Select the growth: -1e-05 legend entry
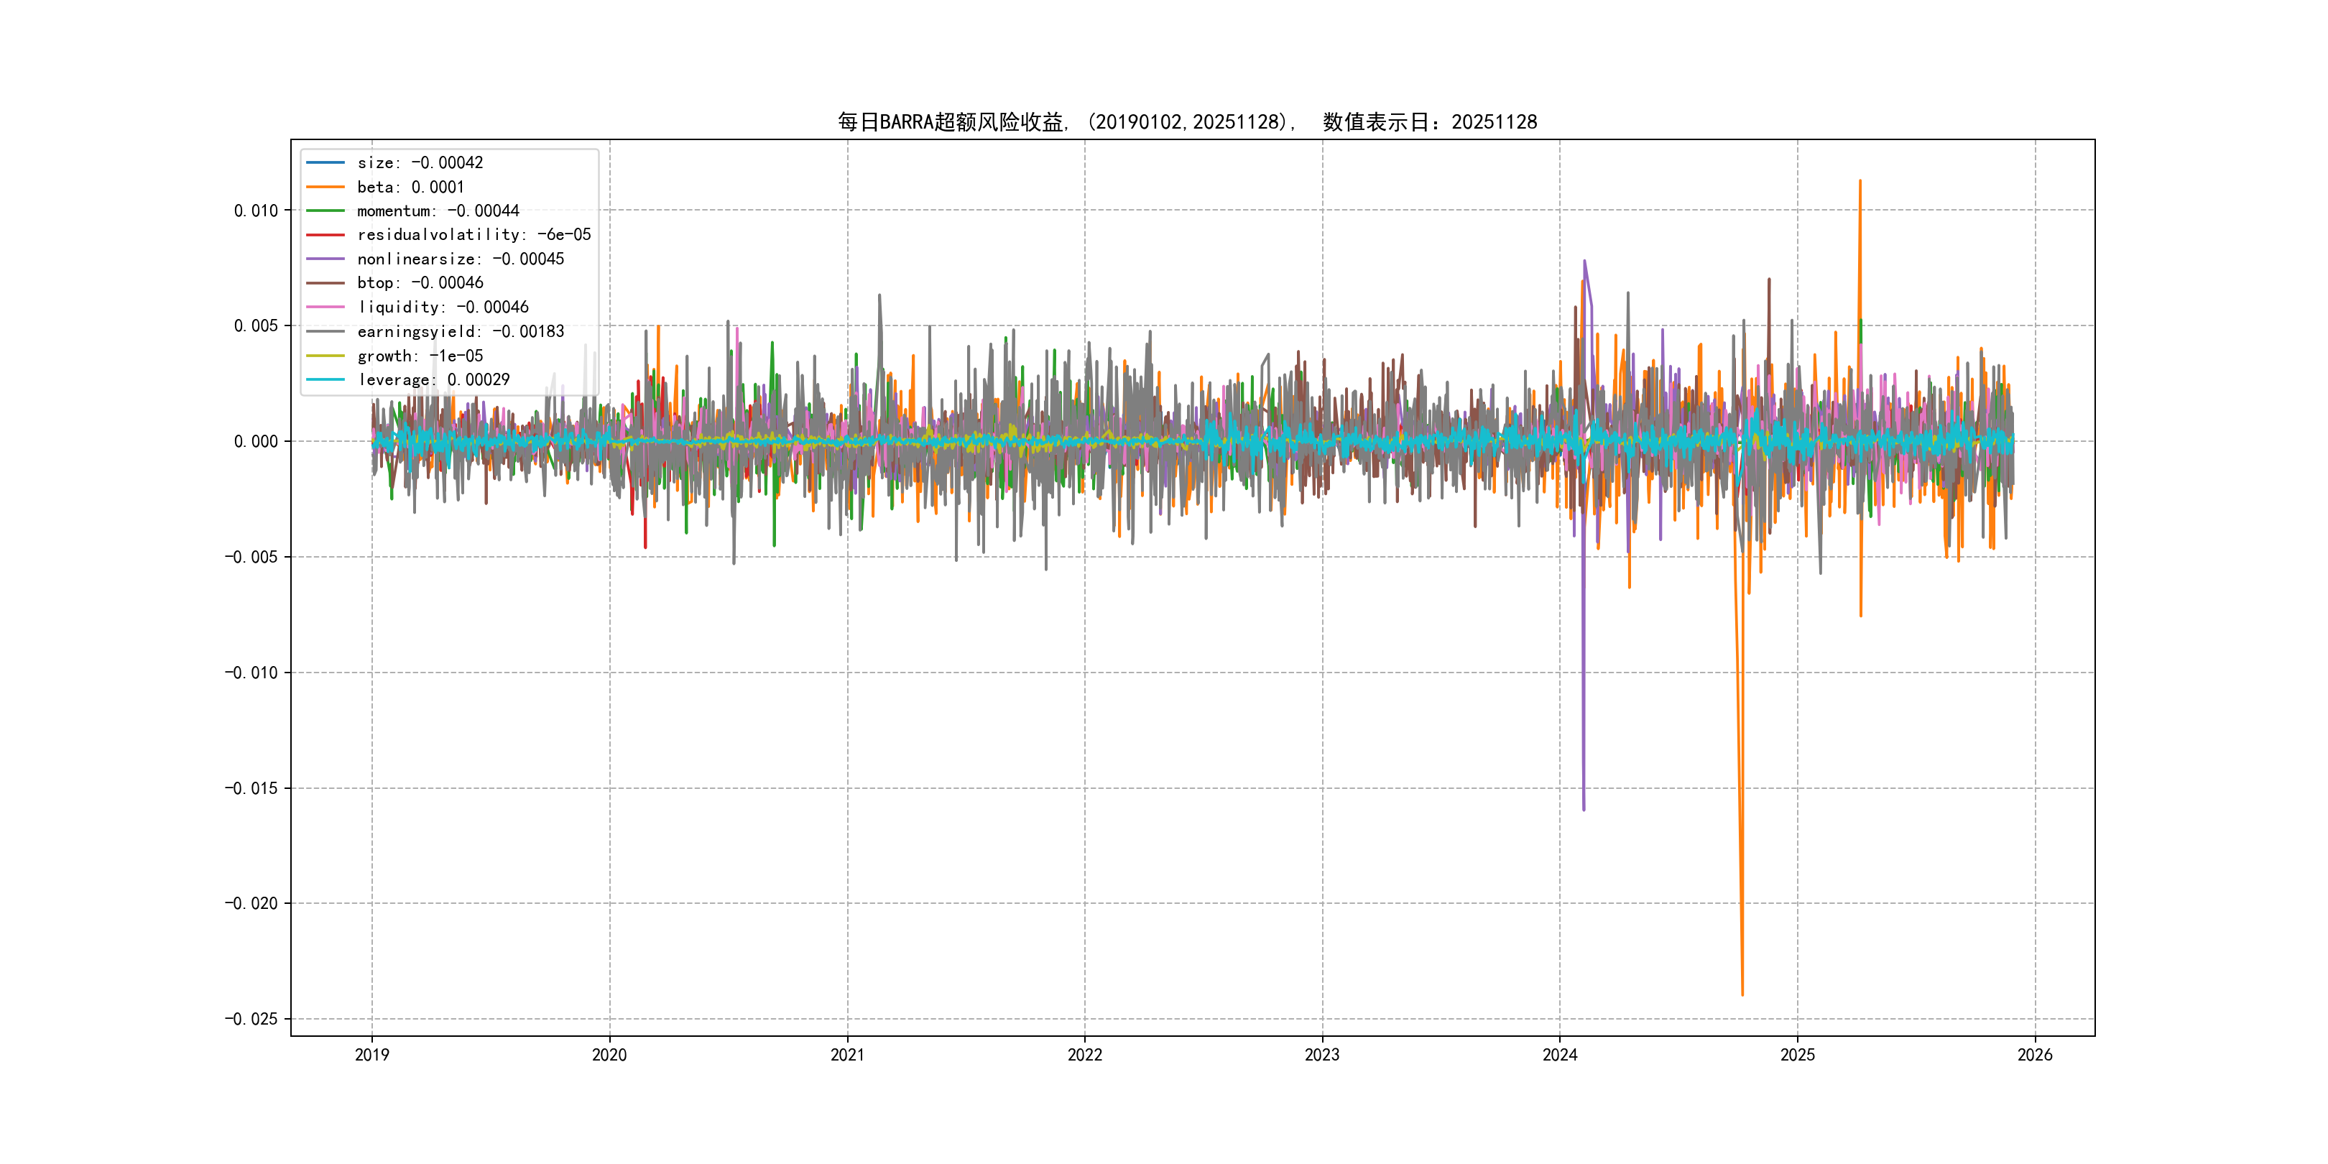Screen dimensions: 2328x1164 (420, 356)
